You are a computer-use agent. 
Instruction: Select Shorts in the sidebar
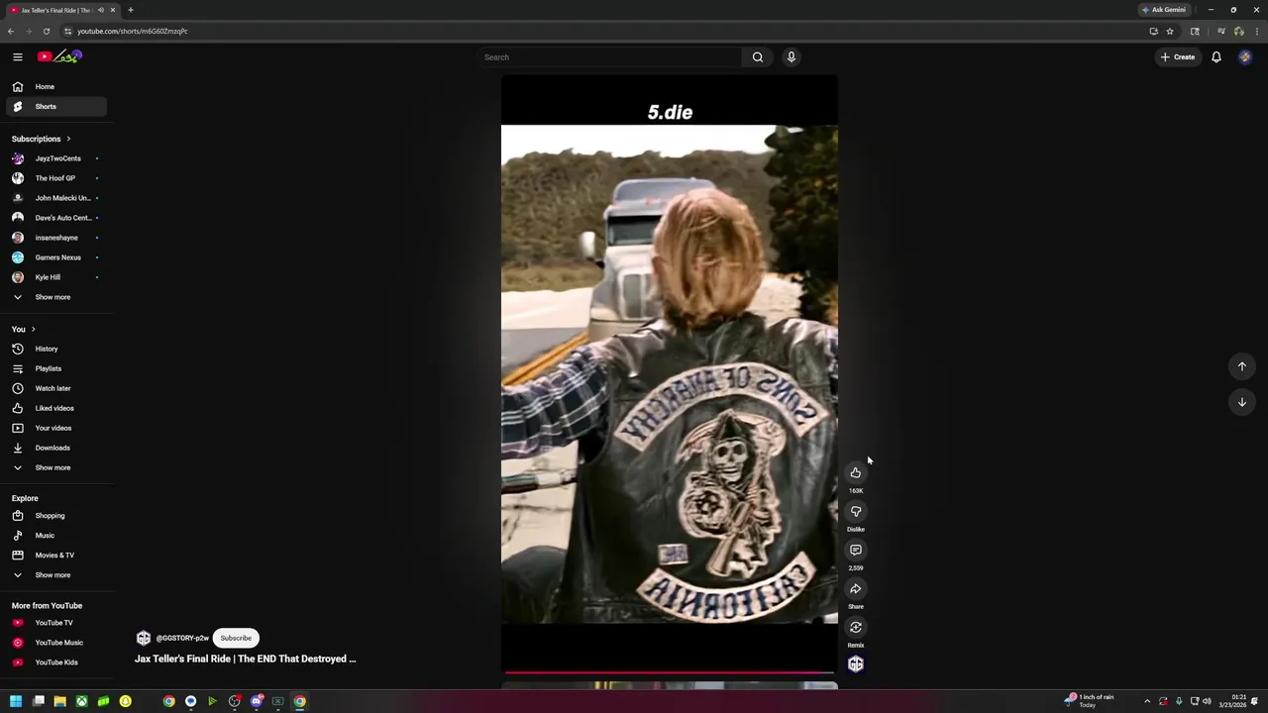[55, 106]
